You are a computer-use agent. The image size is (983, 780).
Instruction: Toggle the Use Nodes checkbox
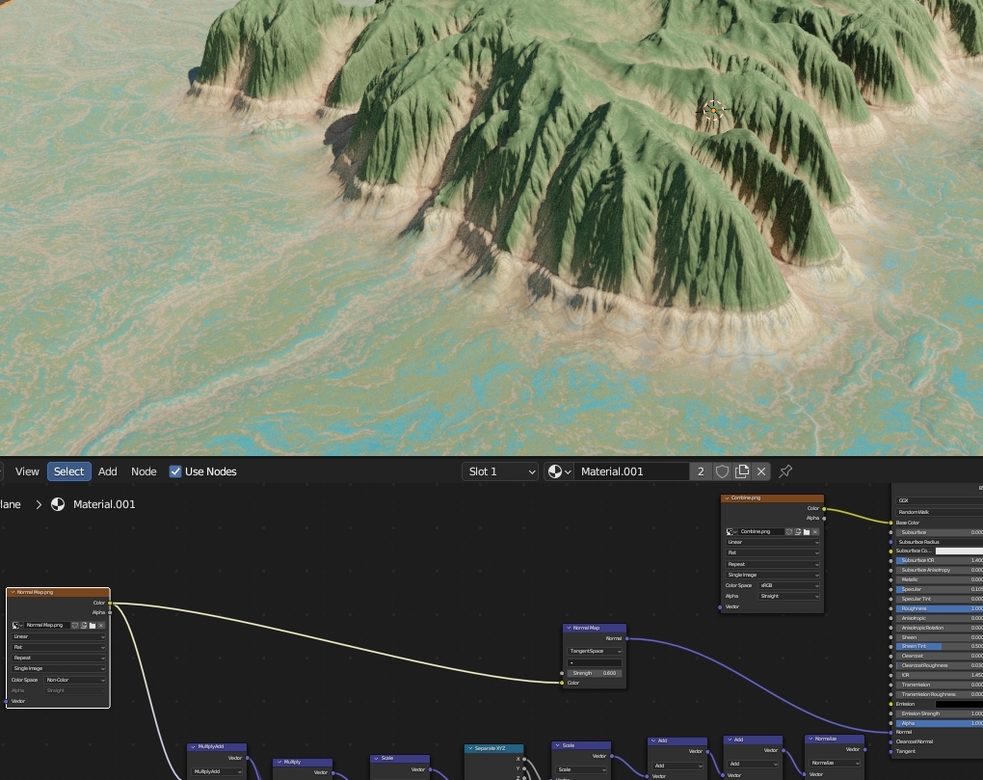coord(175,471)
